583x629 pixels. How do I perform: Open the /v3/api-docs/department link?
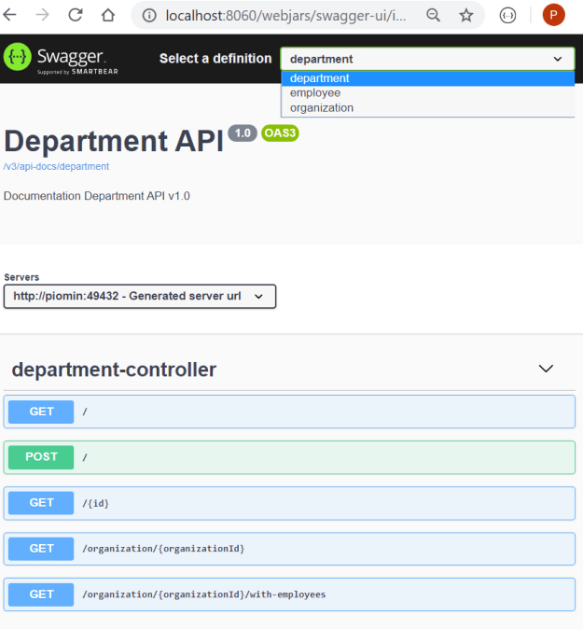pos(56,166)
